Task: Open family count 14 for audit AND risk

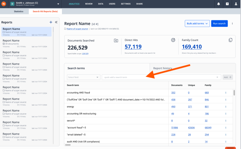Action: point(206,142)
